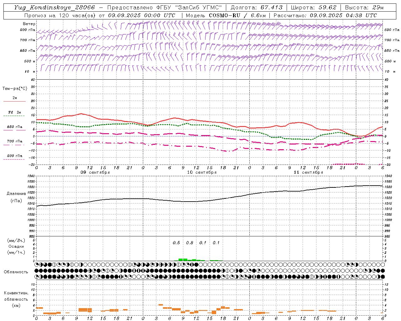Click the header text Прогноз на 120 часа(ов)
This screenshot has height=321, width=401.
coord(60,15)
